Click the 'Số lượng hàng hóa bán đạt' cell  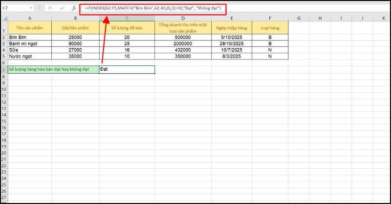[50, 69]
